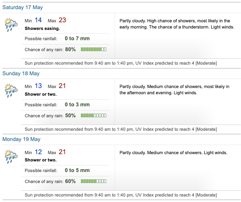This screenshot has width=241, height=202.
Task: Click Monday's min temperature 12
Action: 38,152
